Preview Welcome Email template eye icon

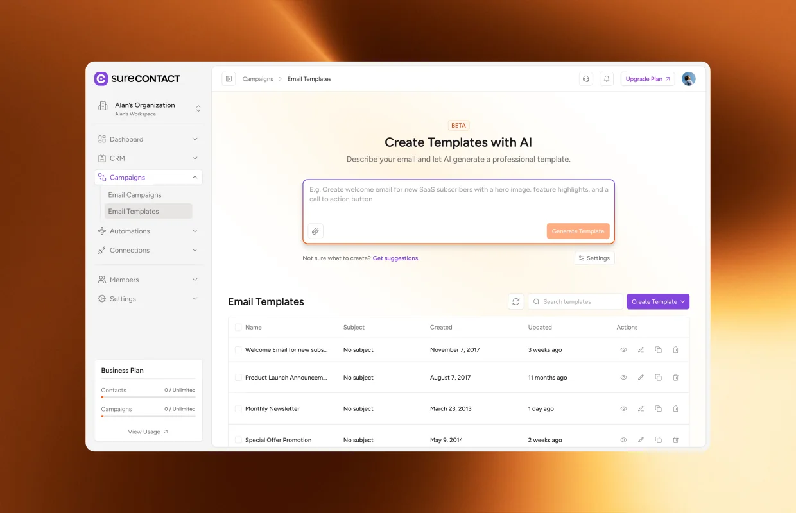(623, 350)
